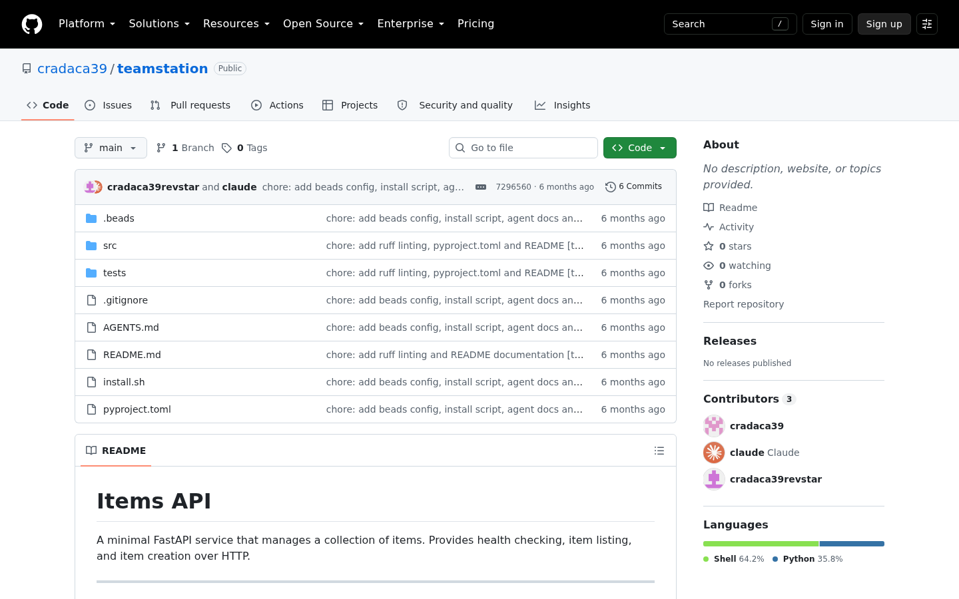
Task: Click the src folder icon
Action: tap(91, 246)
